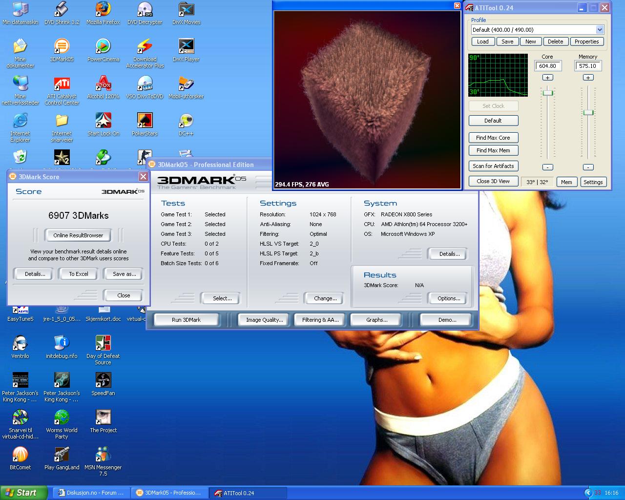Launch the Play GangLand shortcut
This screenshot has width=625, height=500.
tap(62, 458)
